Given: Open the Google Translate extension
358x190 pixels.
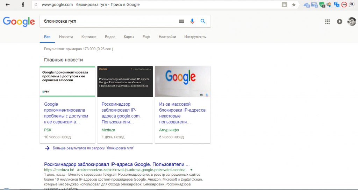Looking at the screenshot, I should (337, 5).
